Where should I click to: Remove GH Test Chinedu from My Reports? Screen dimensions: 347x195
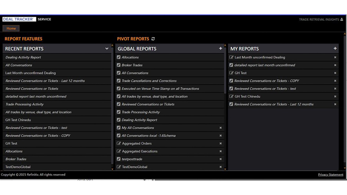(x=335, y=96)
